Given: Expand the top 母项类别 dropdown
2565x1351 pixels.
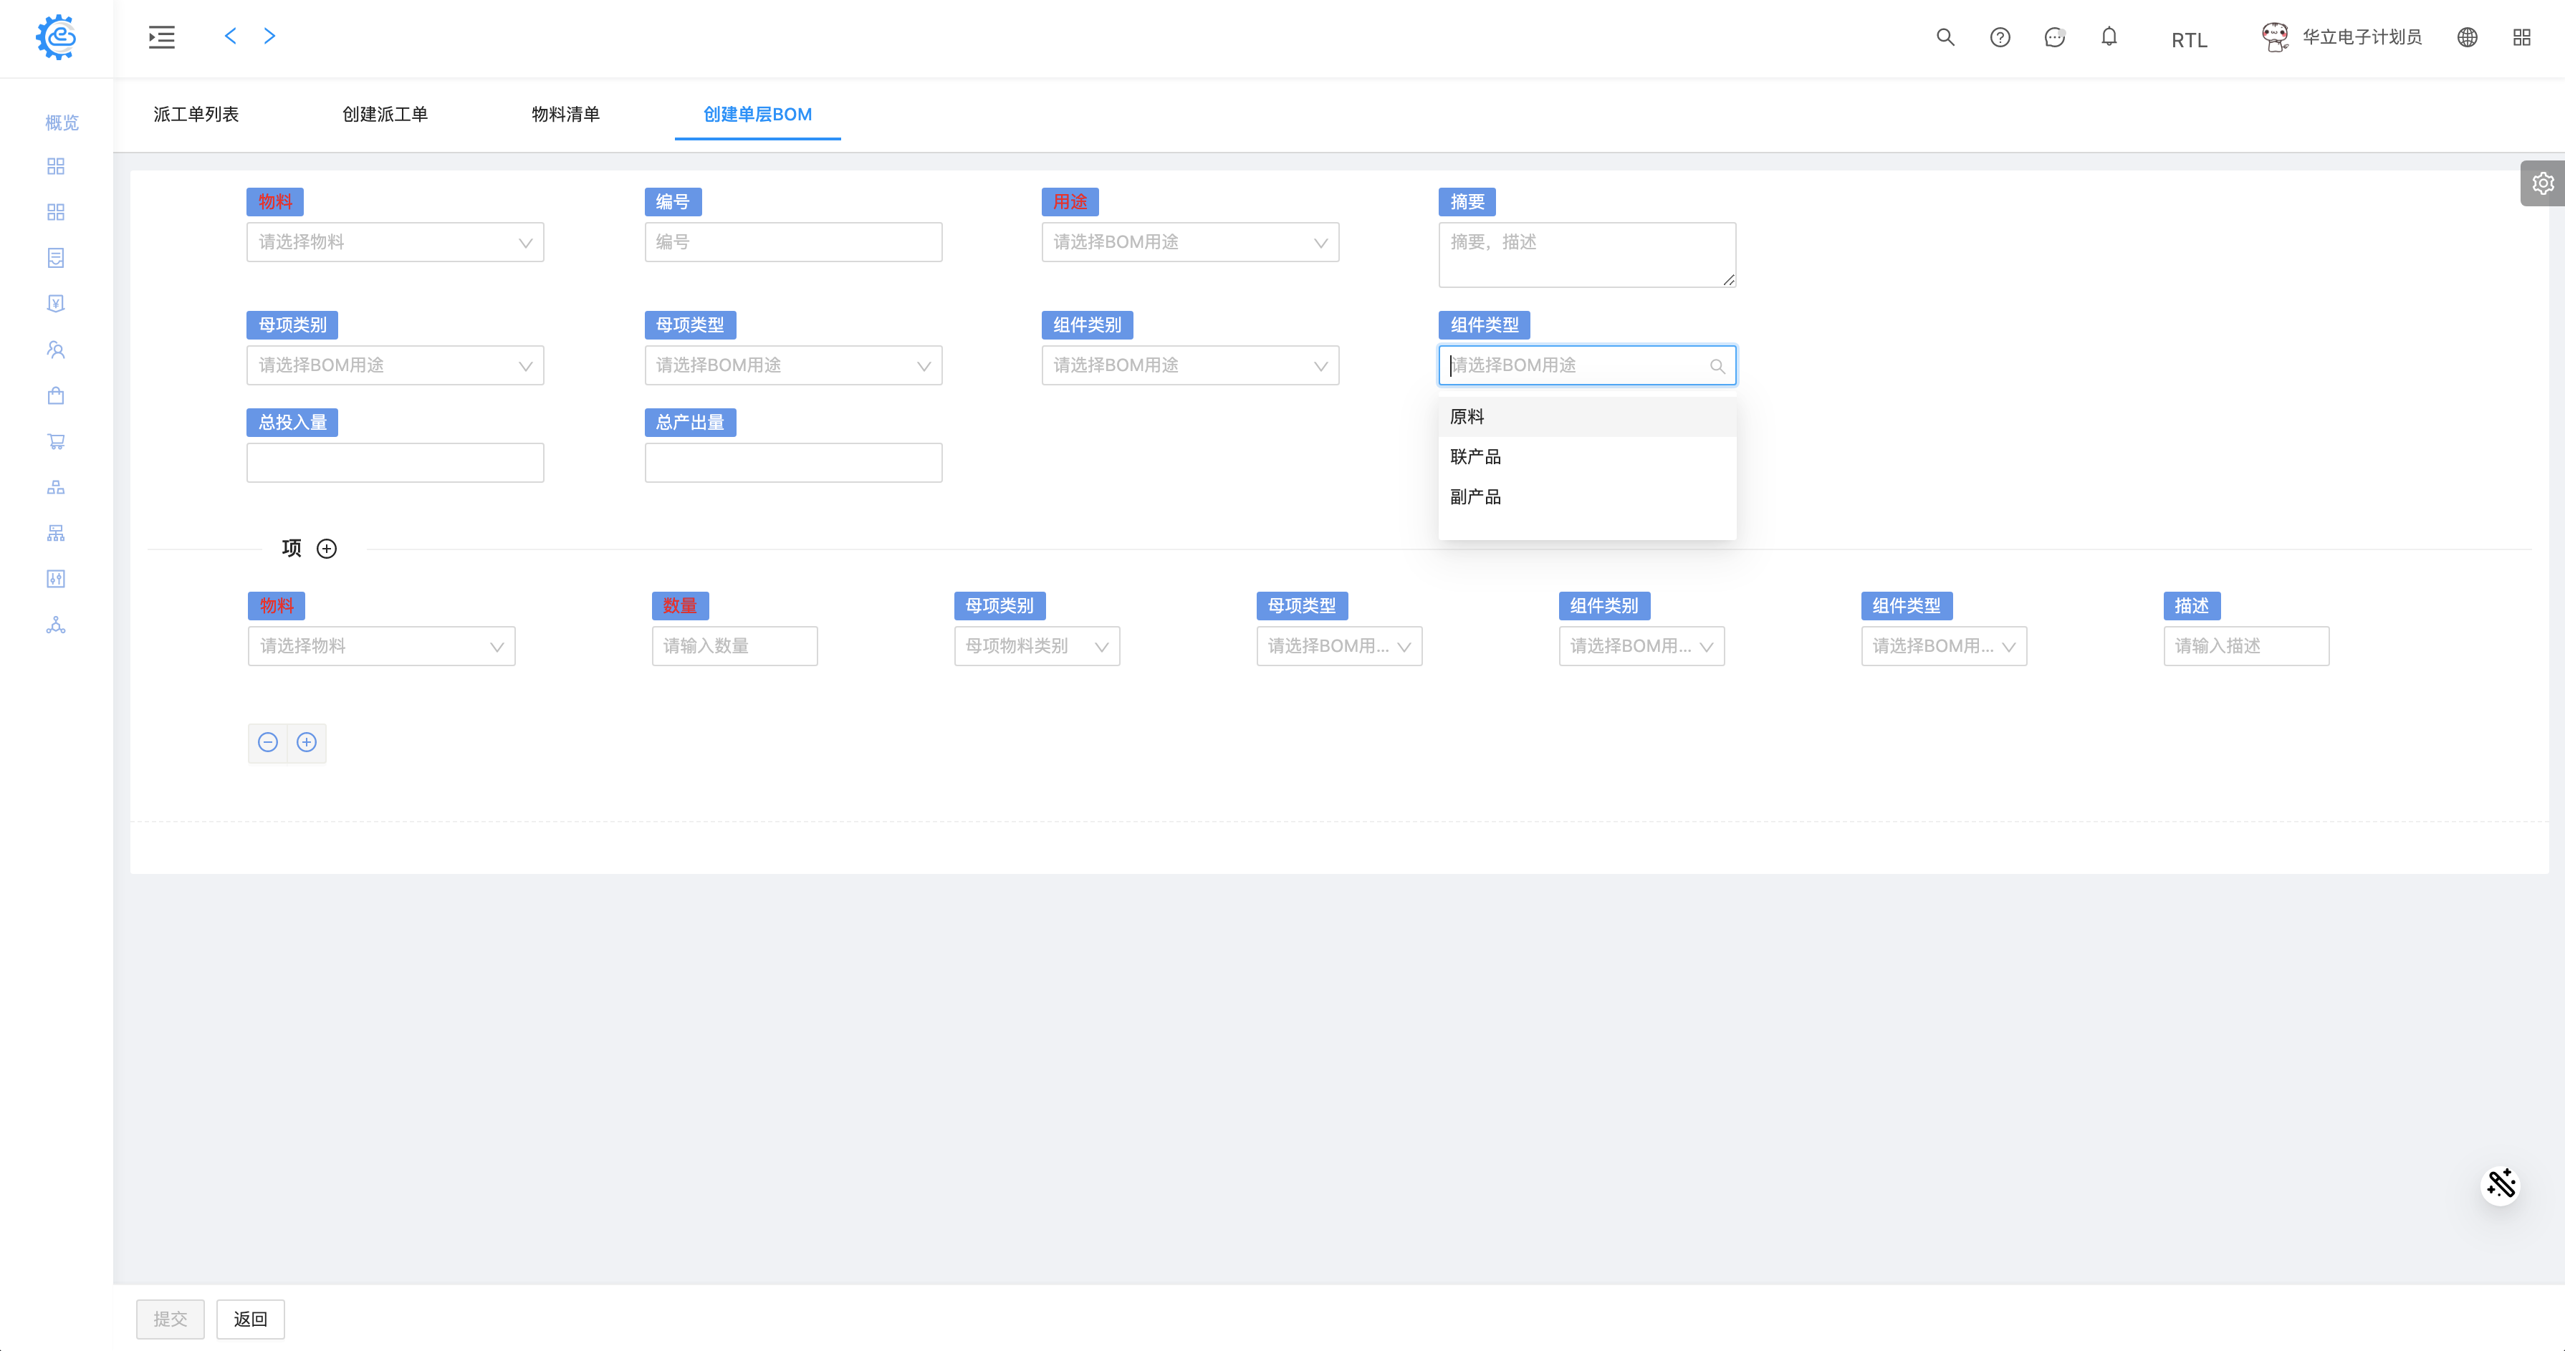Looking at the screenshot, I should coord(394,365).
